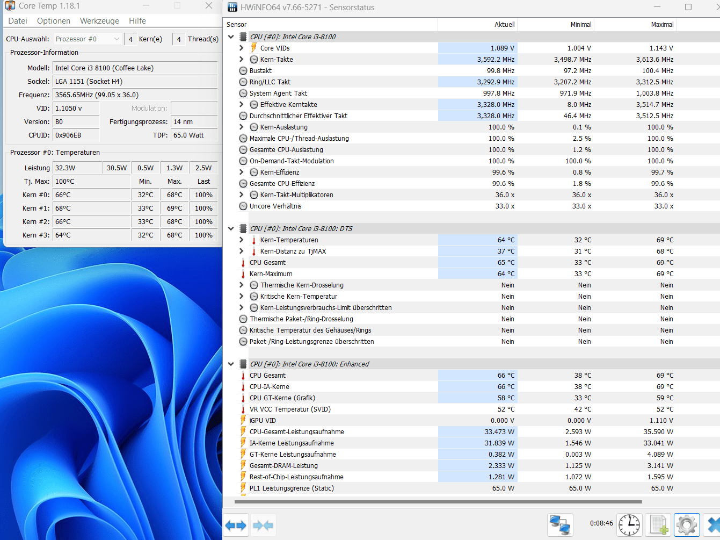
Task: Click the Core Temp title bar app icon
Action: tap(10, 5)
